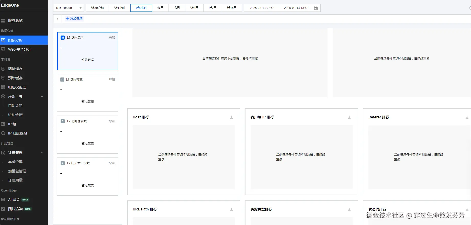Click the start date 2025-08-13 07:42 field
This screenshot has width=471, height=225.
tap(262, 8)
